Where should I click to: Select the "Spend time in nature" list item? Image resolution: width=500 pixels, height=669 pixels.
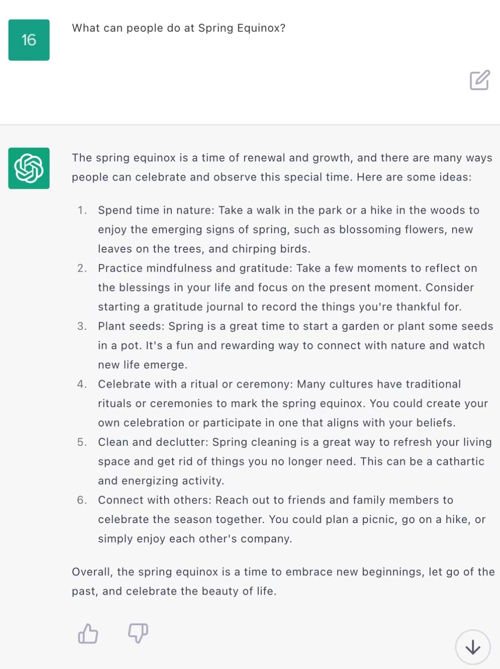289,229
